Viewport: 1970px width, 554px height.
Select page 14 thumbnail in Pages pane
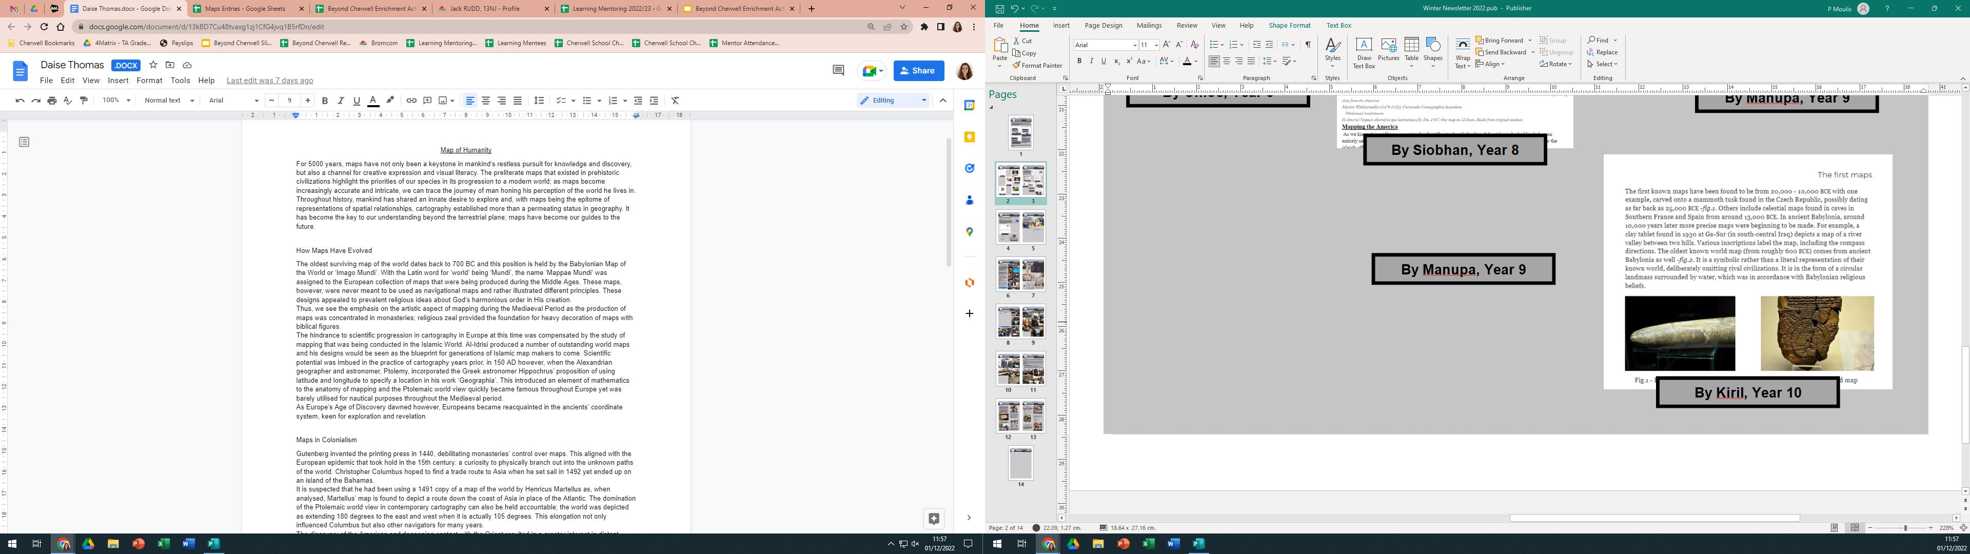1020,464
